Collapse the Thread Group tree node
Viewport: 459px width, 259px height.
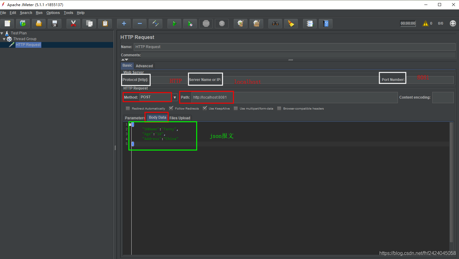click(4, 39)
